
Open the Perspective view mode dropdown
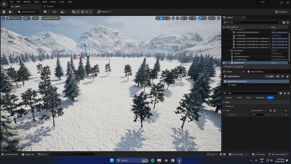click(x=14, y=18)
